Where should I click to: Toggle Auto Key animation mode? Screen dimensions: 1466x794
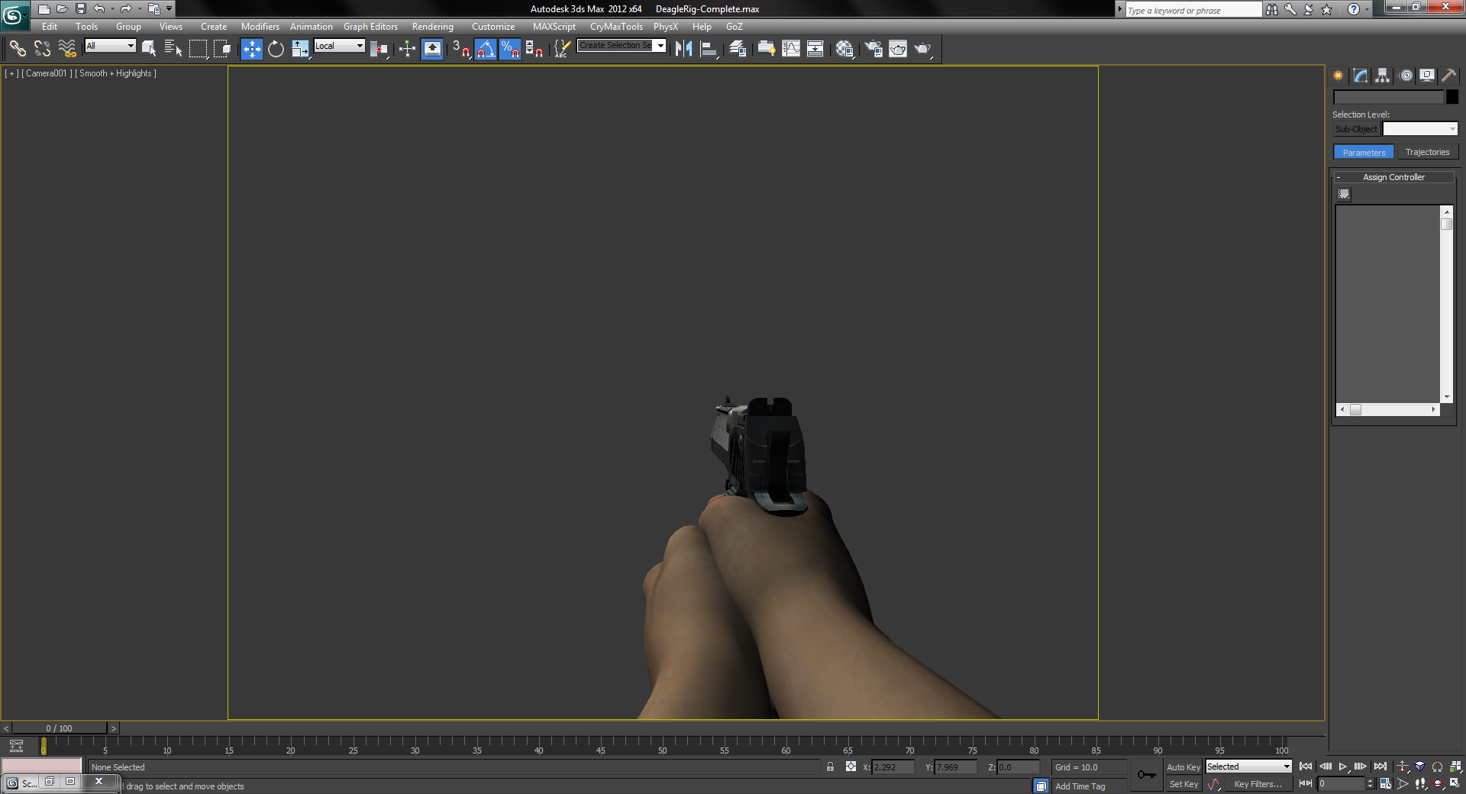[1183, 767]
